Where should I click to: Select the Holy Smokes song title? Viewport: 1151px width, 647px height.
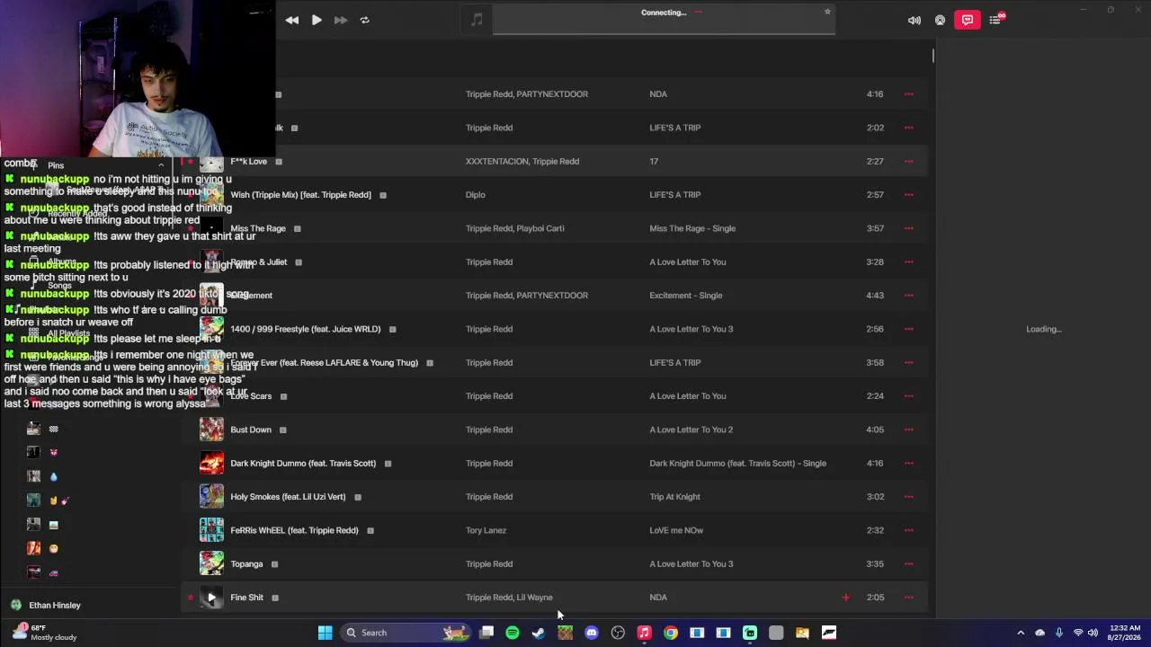coord(288,497)
